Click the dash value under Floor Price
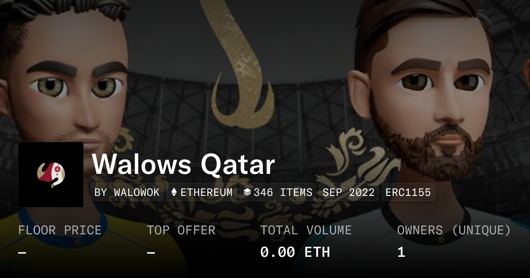 [x=22, y=252]
